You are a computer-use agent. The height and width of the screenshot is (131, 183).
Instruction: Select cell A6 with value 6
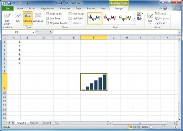click(x=14, y=63)
